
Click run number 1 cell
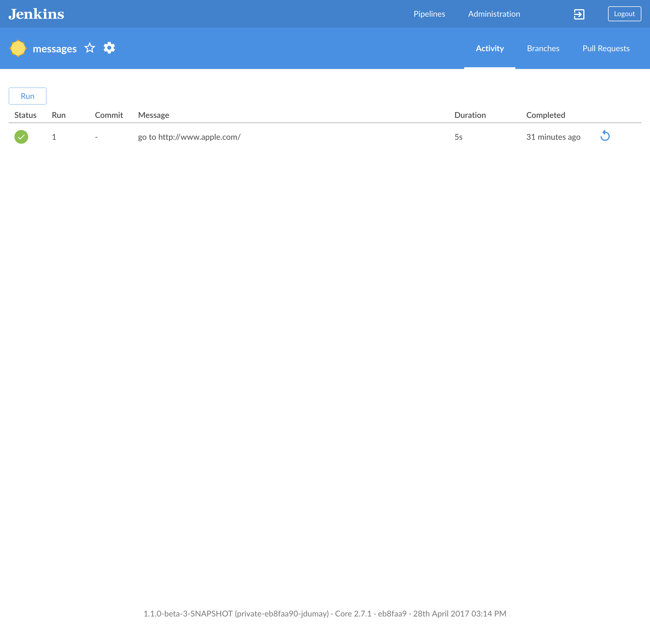tap(54, 137)
